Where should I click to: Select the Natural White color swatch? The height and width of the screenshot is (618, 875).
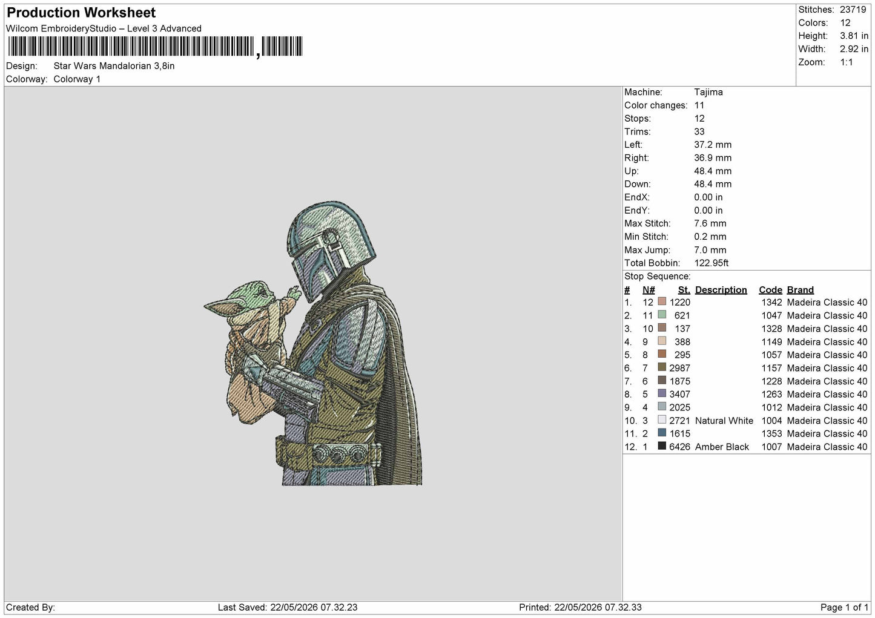point(662,420)
